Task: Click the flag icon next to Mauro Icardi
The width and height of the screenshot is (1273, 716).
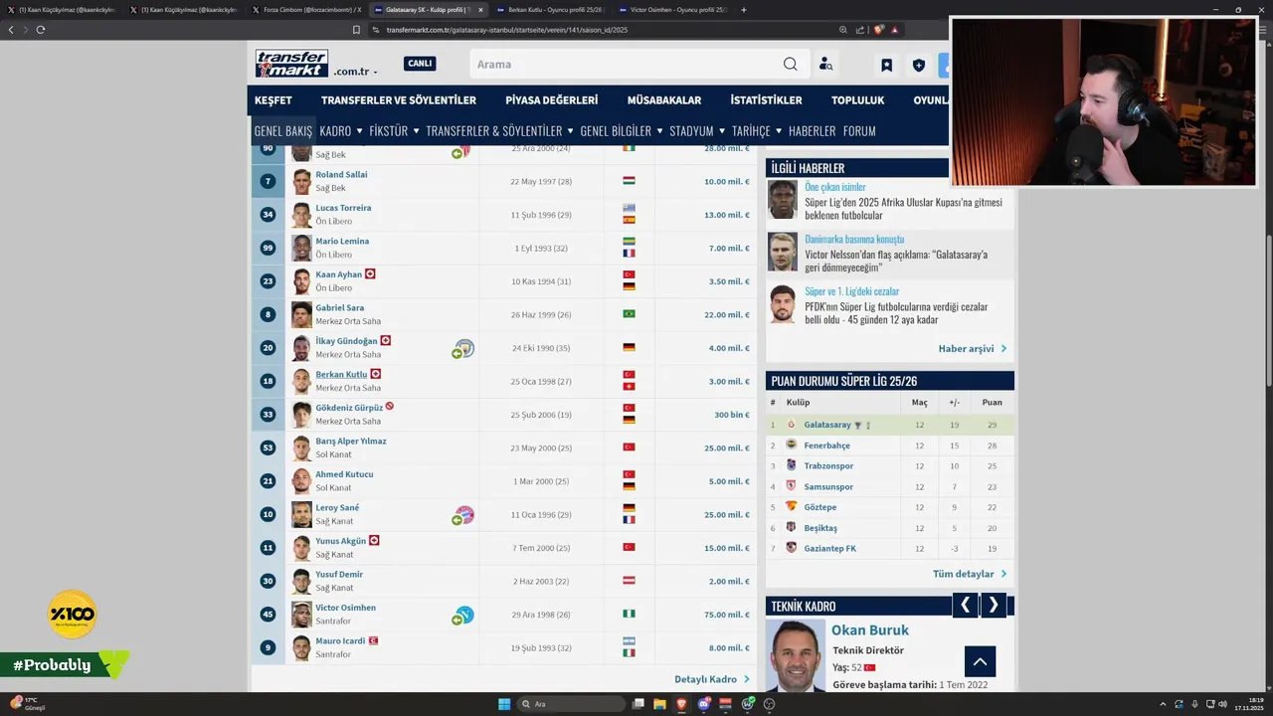Action: (374, 640)
